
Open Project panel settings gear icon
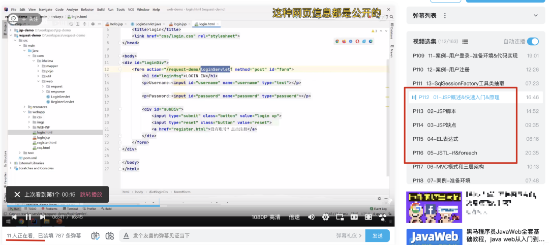point(93,24)
